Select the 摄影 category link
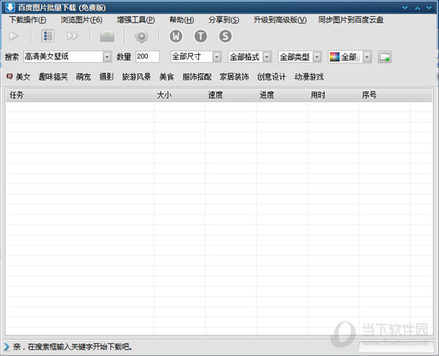 107,77
